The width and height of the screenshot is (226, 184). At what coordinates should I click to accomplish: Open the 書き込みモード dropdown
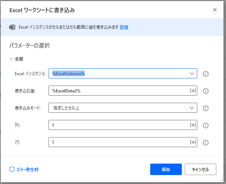coord(123,108)
